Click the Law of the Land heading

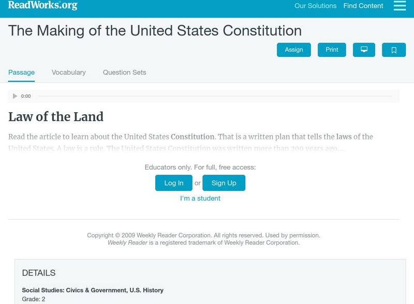[56, 117]
